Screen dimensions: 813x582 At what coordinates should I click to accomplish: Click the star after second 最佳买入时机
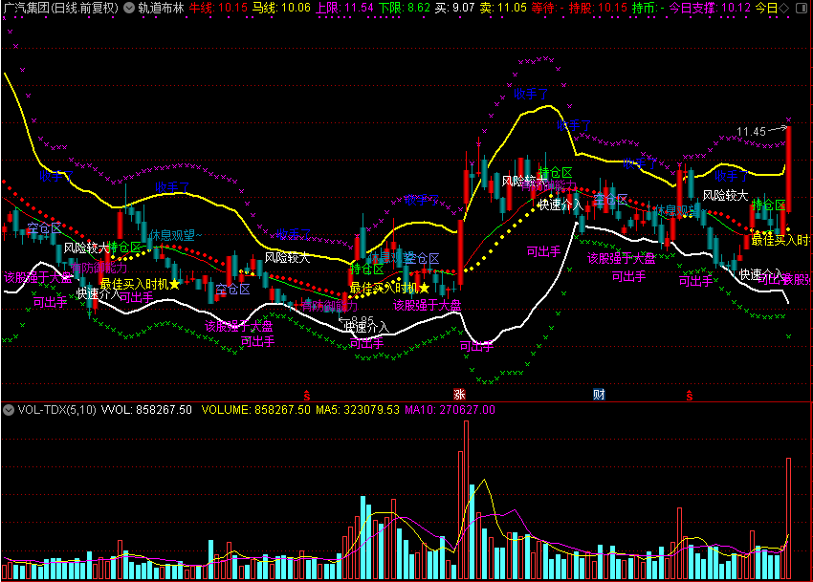click(424, 288)
